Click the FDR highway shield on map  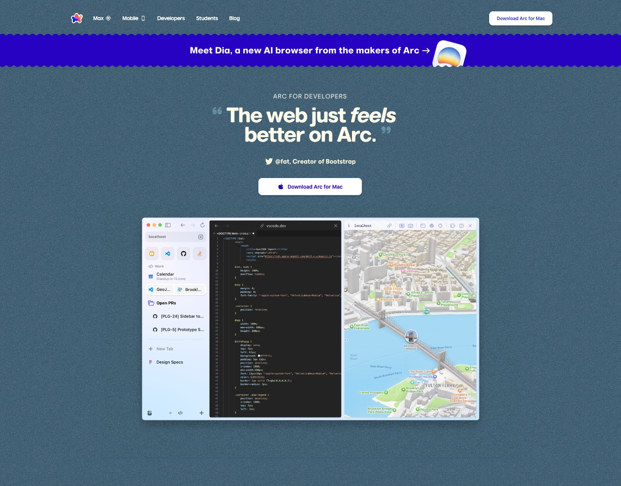(426, 312)
